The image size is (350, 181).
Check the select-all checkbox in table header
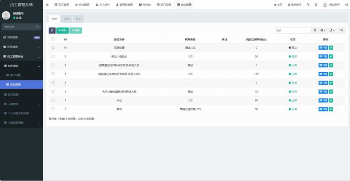pos(53,39)
